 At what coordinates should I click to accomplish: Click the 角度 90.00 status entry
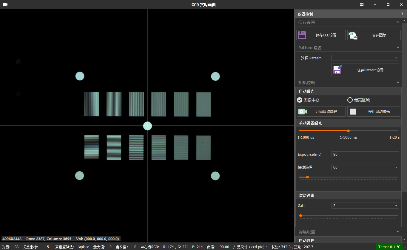pos(218,247)
